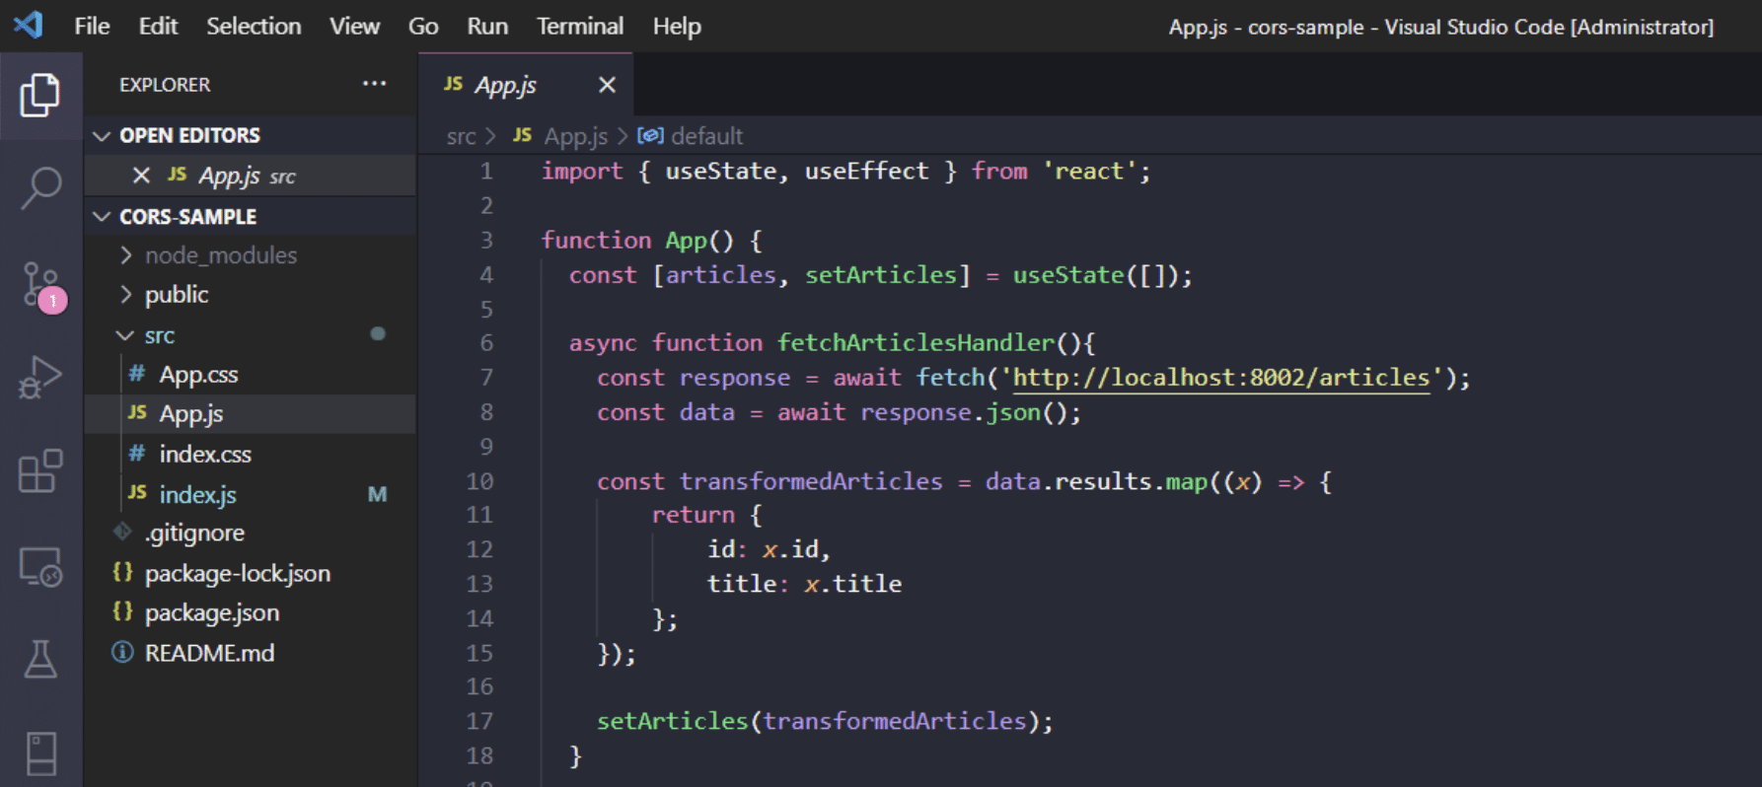This screenshot has width=1762, height=787.
Task: Click the 'react' string on line 1
Action: point(1089,171)
